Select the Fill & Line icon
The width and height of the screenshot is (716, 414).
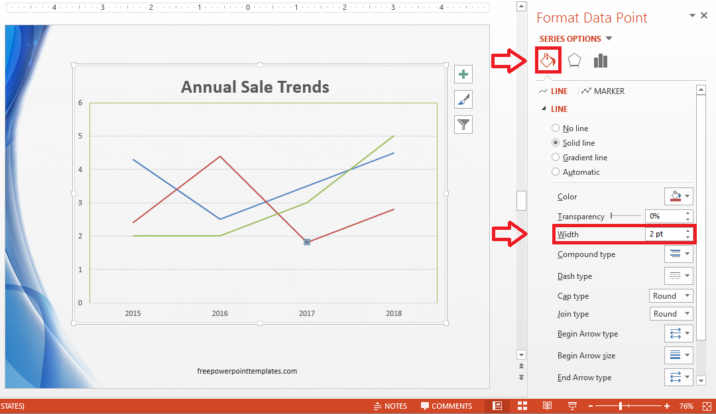[x=548, y=60]
